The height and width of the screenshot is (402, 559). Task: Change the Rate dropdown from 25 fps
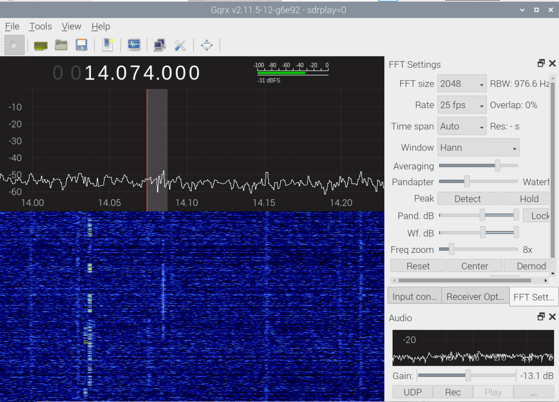(x=462, y=105)
